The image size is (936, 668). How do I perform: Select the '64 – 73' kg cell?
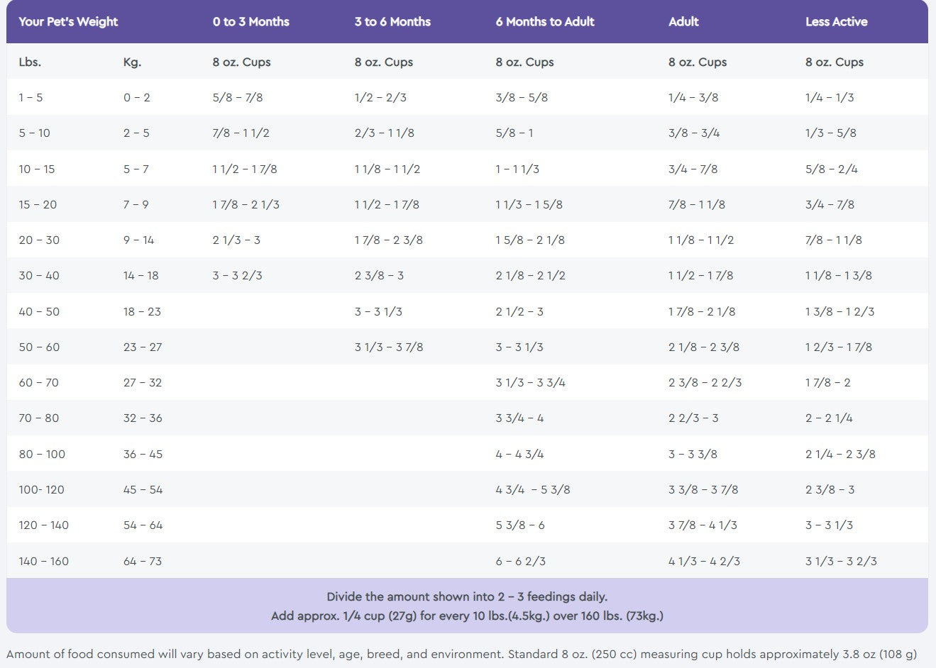click(x=143, y=561)
